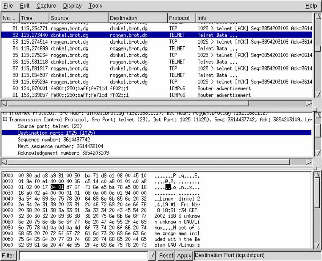The image size is (322, 261).
Task: Open the Display menu
Action: point(72,6)
